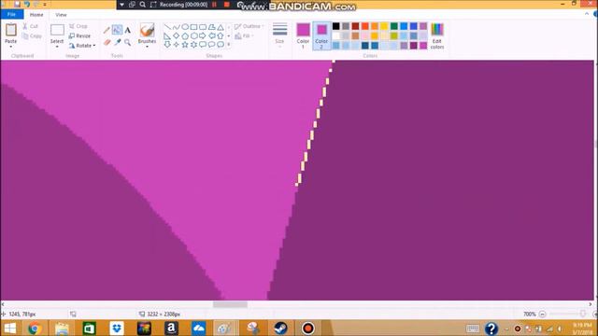Image resolution: width=598 pixels, height=336 pixels.
Task: Activate the Color 1 swatch
Action: click(303, 35)
